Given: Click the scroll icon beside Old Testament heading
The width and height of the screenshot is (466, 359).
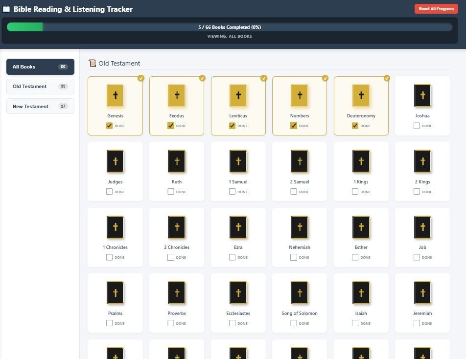Looking at the screenshot, I should [x=92, y=63].
